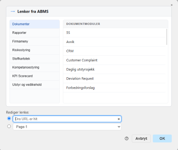Click the Avbryt button
The image size is (178, 150).
[x=141, y=139]
